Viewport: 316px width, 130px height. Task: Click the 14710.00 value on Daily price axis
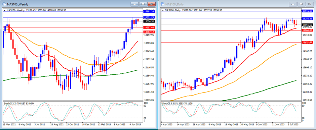click(307, 35)
